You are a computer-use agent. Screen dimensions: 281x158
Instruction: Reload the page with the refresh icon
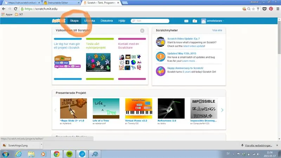click(x=15, y=9)
